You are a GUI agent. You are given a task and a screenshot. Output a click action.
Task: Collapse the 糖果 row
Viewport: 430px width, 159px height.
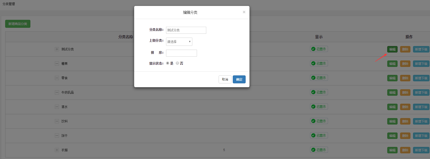57,64
